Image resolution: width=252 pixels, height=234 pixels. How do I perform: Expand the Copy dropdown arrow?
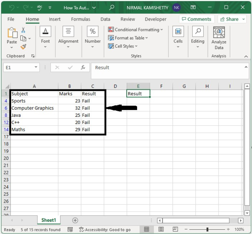pos(30,38)
